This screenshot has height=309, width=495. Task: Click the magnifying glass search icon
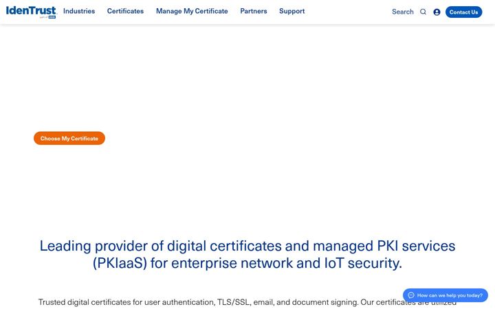coord(423,12)
